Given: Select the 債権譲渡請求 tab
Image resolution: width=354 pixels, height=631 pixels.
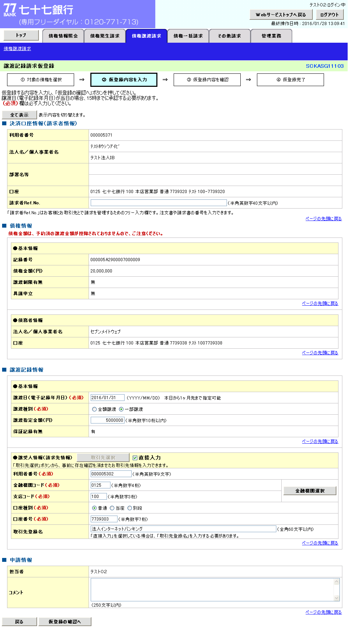Looking at the screenshot, I should click(146, 36).
